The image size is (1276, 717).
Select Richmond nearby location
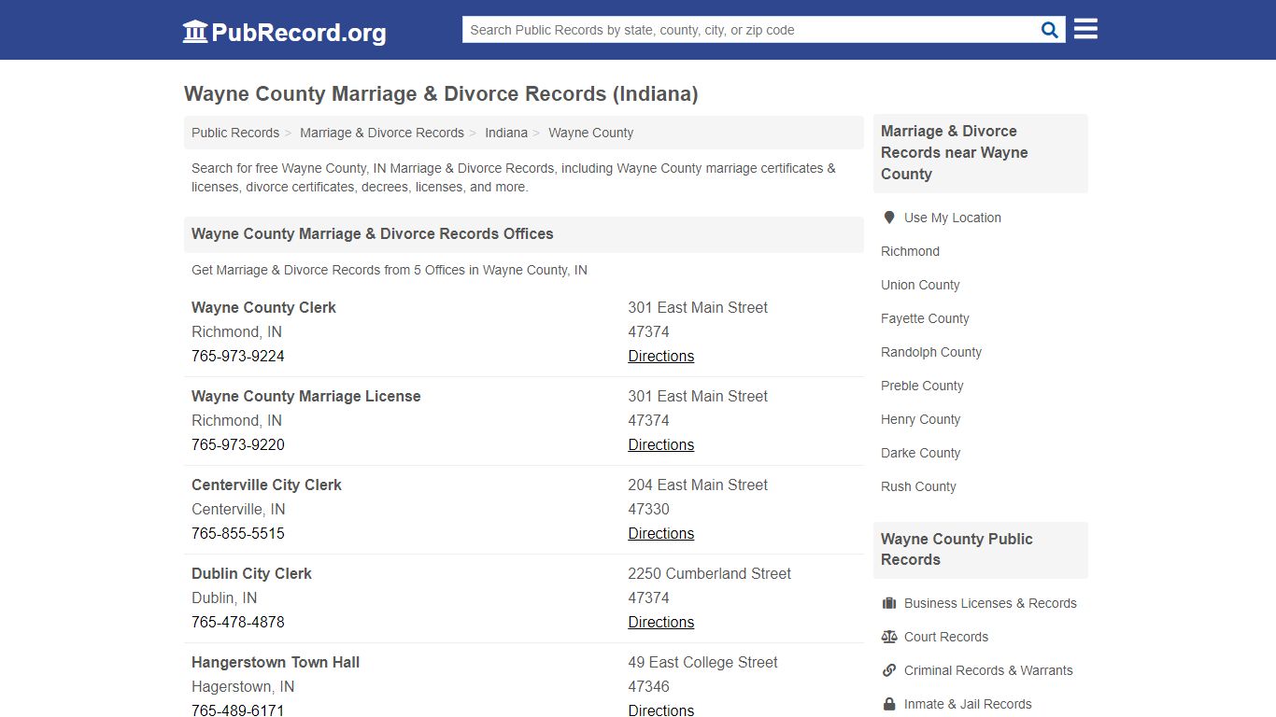(910, 251)
